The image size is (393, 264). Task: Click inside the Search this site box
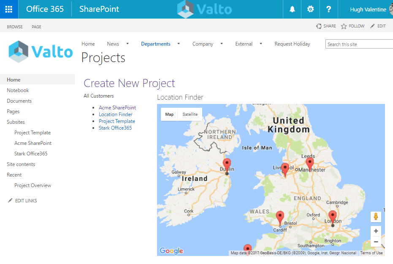pos(359,44)
